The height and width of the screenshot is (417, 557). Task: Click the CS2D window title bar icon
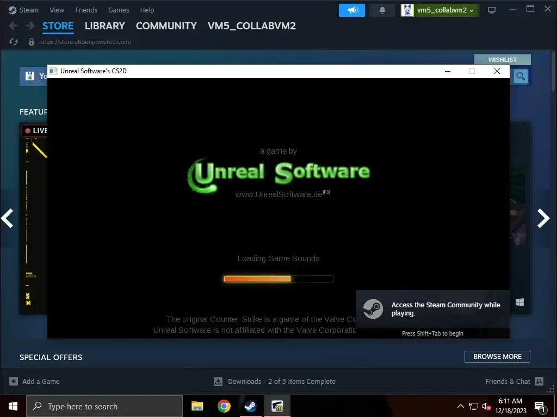[53, 71]
